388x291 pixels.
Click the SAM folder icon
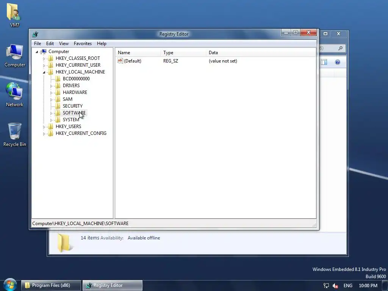tap(58, 99)
